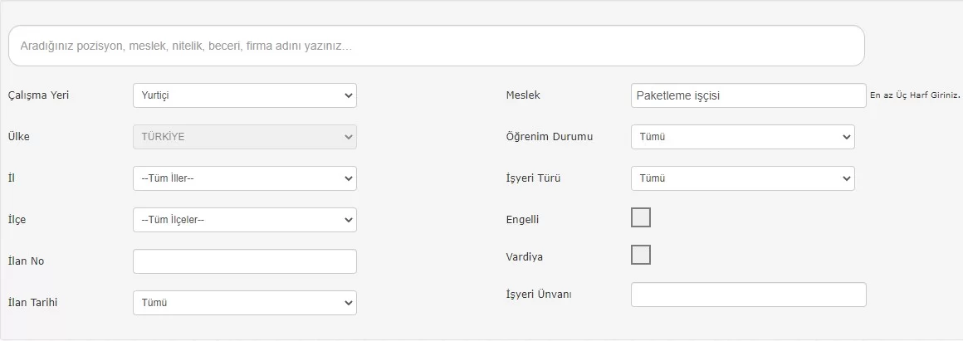963x341 pixels.
Task: Click the Meslek field containing Paketleme işçisi
Action: pos(747,95)
